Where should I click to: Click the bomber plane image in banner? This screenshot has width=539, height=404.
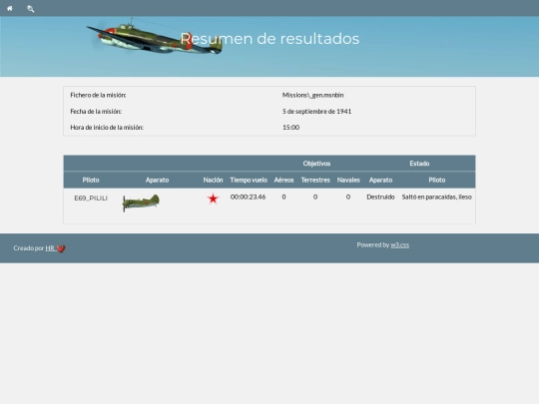point(155,37)
